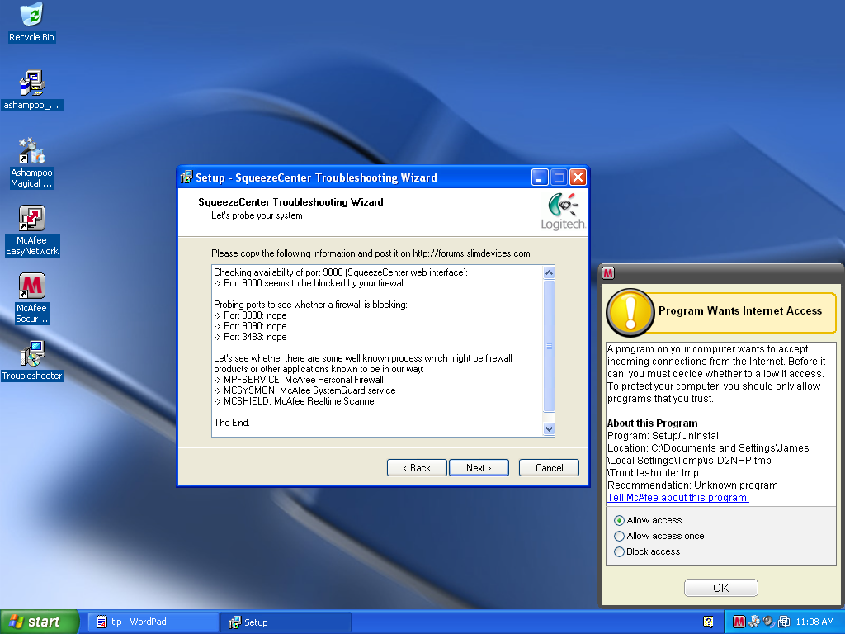Open McAfee Security Center desktop shortcut

[31, 286]
